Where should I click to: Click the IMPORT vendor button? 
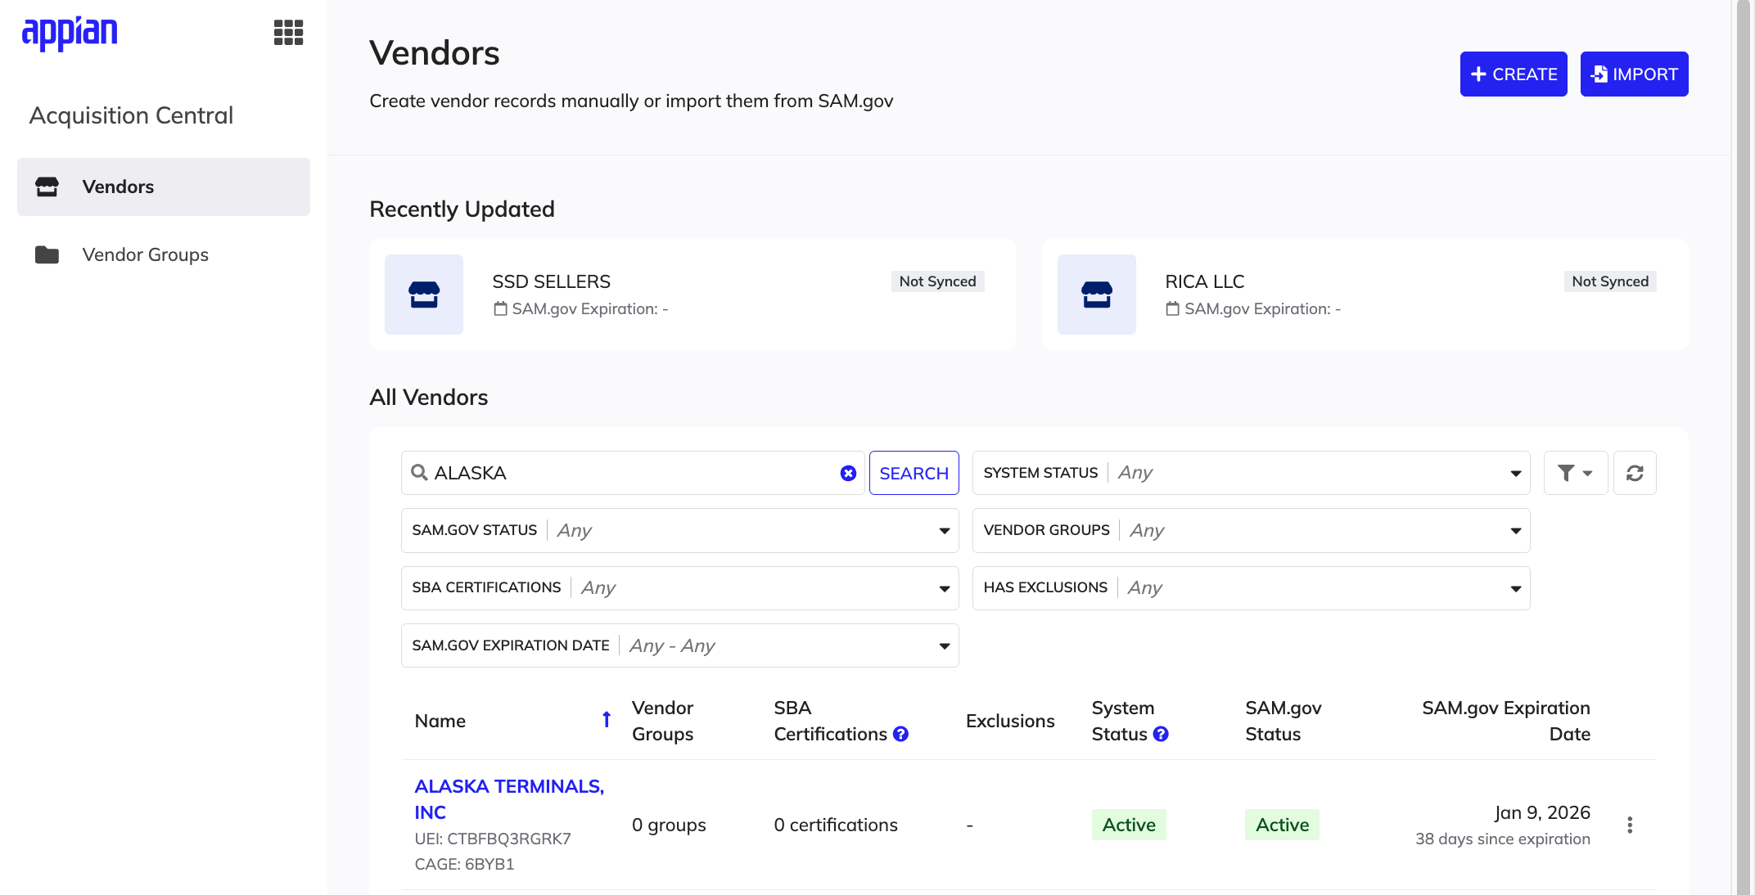pos(1634,74)
